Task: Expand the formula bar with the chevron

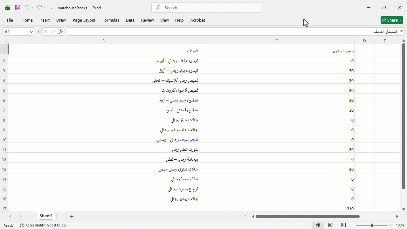Action: pyautogui.click(x=402, y=31)
